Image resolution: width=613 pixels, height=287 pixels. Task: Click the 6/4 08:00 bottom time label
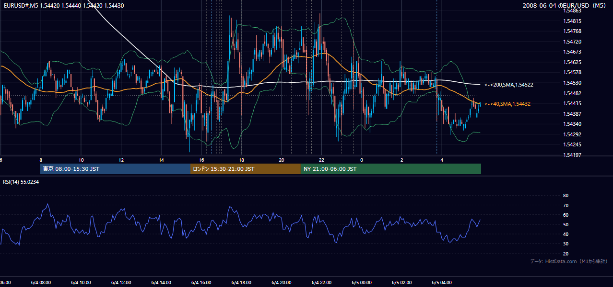(x=41, y=283)
